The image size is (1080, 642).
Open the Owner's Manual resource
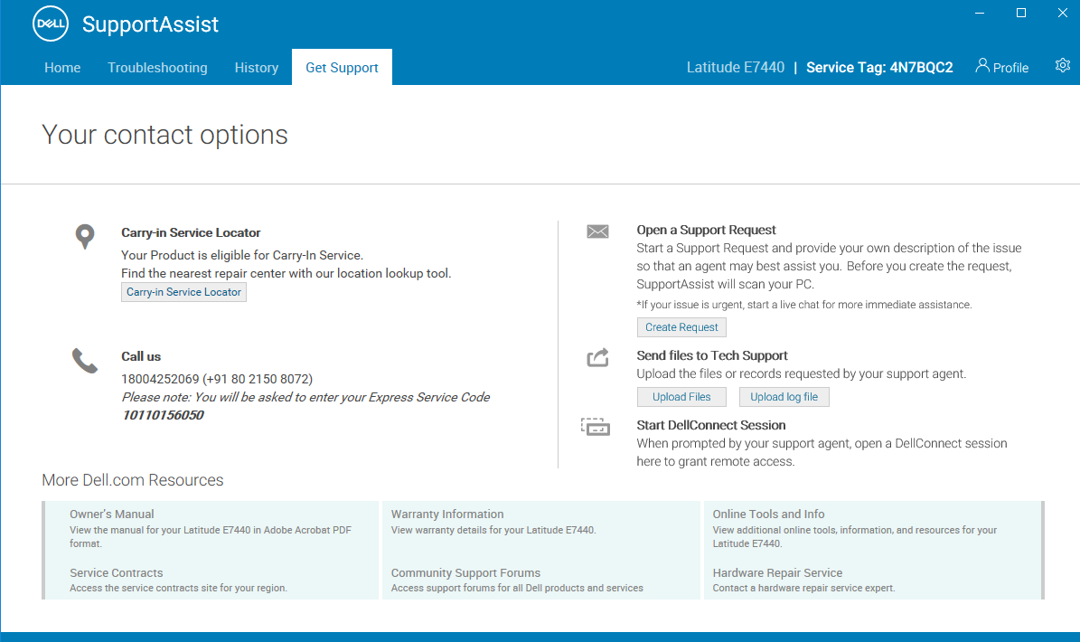coord(111,514)
